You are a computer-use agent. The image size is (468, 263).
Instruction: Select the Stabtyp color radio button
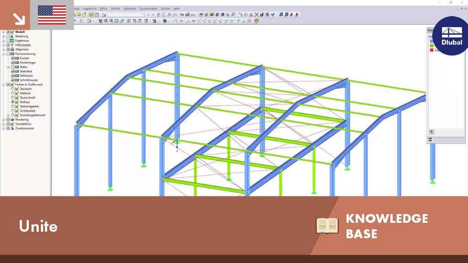click(x=13, y=102)
